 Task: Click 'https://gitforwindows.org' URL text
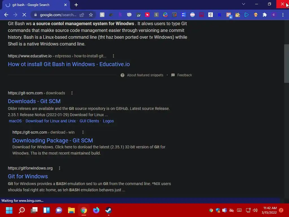[x=30, y=168]
